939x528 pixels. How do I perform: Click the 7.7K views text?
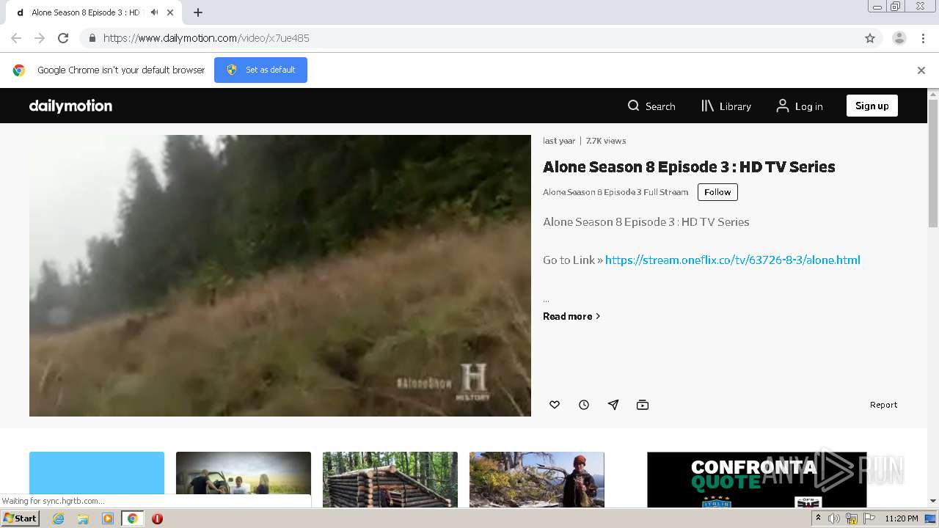coord(606,141)
